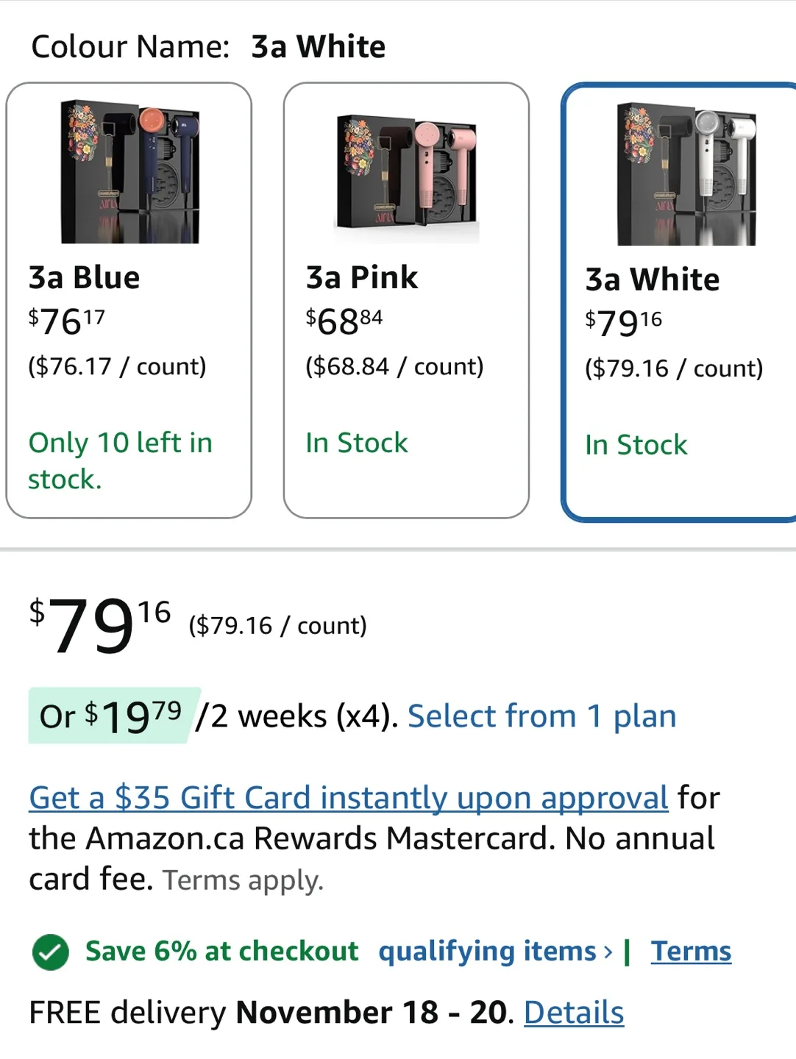Image resolution: width=796 pixels, height=1059 pixels.
Task: Click the green checkmark coupon icon
Action: [50, 952]
